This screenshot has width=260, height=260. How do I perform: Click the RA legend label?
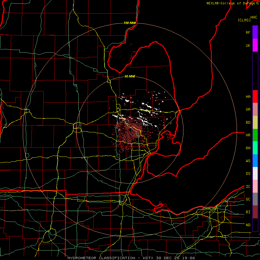click(248, 148)
